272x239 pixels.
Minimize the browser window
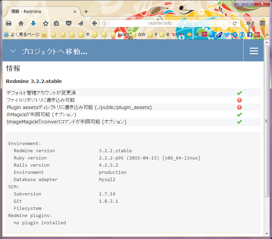tap(240, 4)
